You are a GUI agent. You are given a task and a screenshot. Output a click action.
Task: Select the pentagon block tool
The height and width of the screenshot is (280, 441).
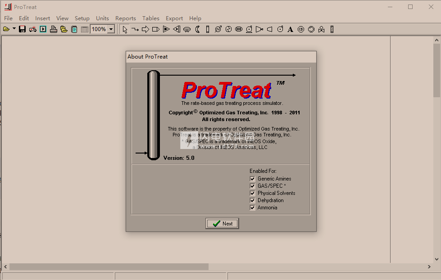point(155,29)
